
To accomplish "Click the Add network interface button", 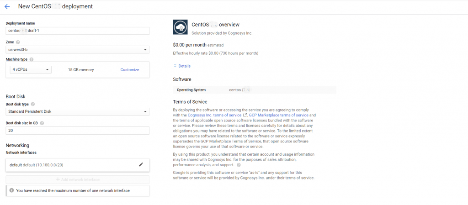I will click(x=77, y=180).
